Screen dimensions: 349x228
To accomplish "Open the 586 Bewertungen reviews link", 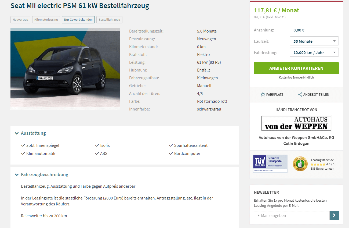I will click(322, 169).
